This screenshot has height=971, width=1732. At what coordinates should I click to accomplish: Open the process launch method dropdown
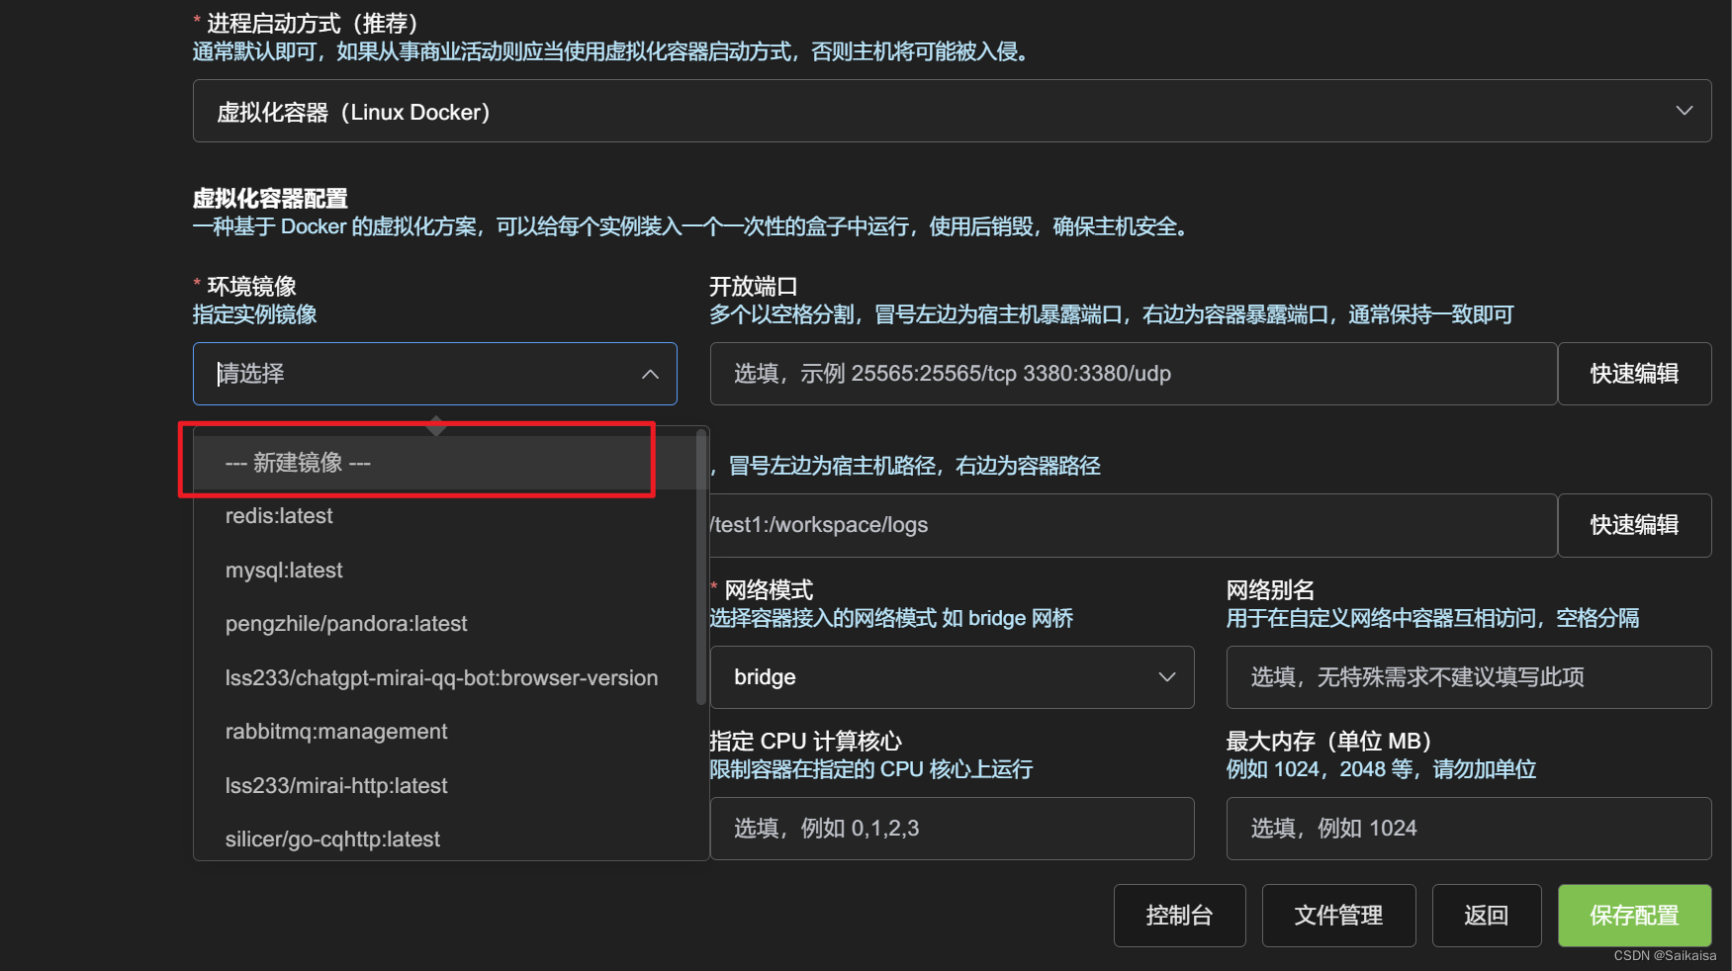click(952, 111)
